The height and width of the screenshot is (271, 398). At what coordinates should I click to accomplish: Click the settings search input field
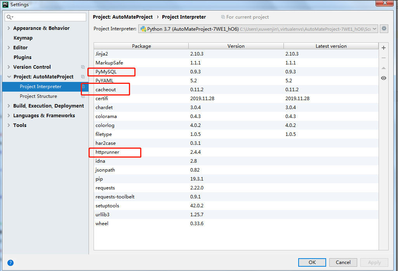pos(45,17)
